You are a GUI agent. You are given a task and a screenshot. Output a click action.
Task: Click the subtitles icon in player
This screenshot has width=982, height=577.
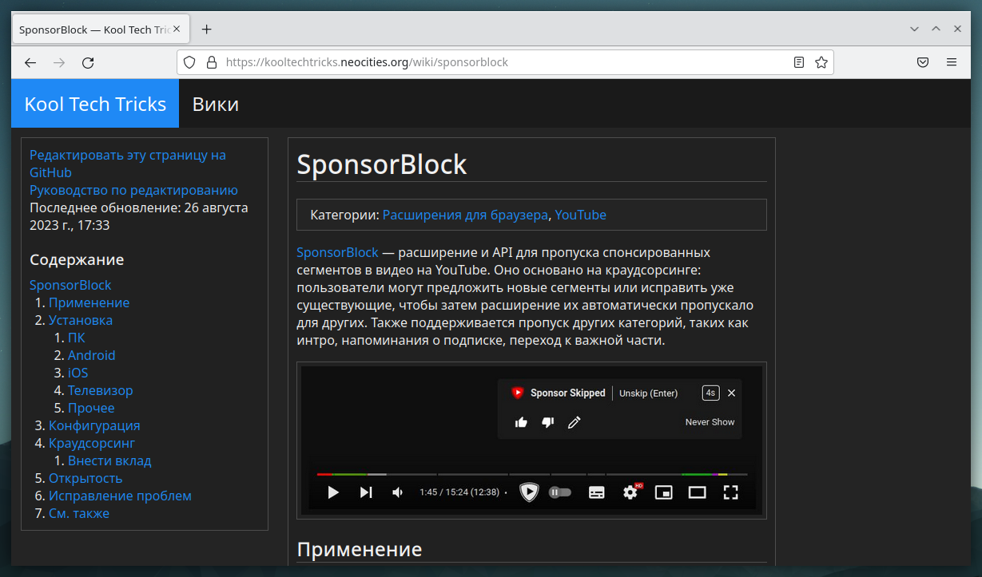[x=597, y=492]
